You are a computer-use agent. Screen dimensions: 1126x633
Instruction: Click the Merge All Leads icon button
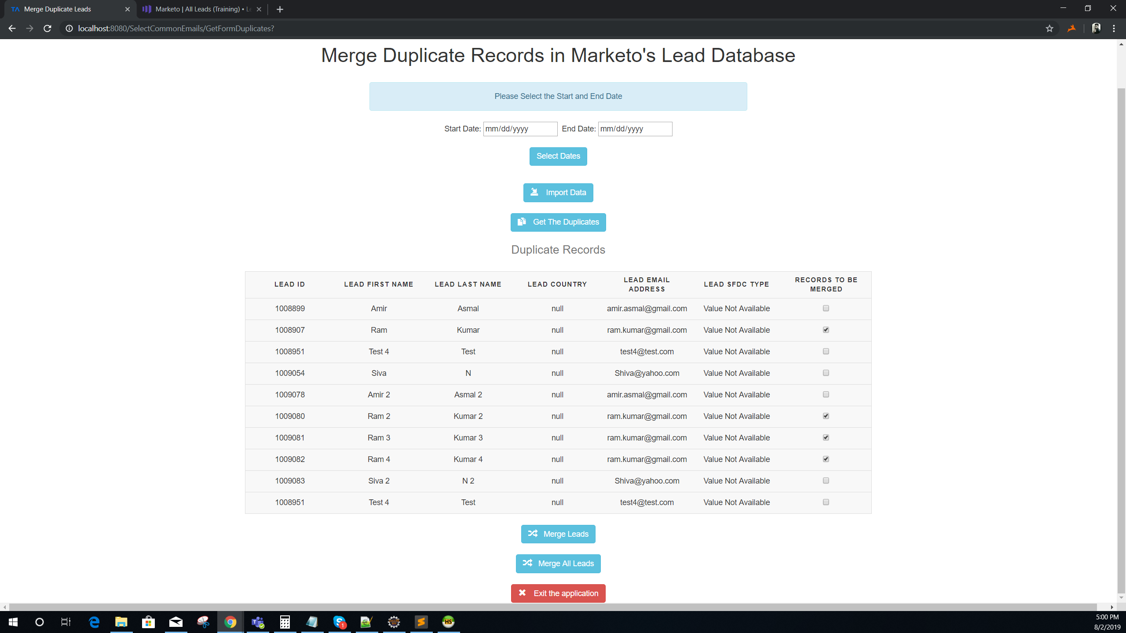pyautogui.click(x=529, y=564)
